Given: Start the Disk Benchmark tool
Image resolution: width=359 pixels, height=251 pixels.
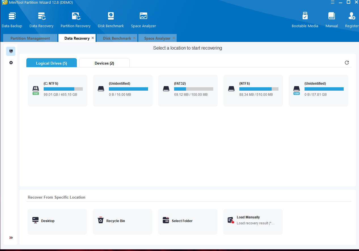Looking at the screenshot, I should tap(111, 20).
